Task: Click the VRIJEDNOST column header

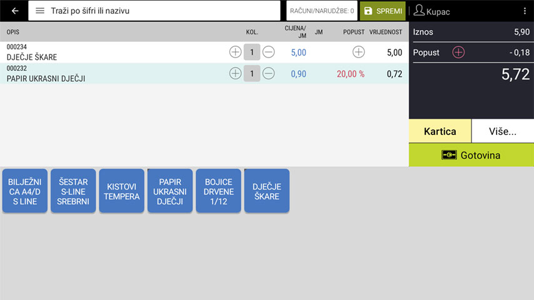Action: tap(386, 32)
